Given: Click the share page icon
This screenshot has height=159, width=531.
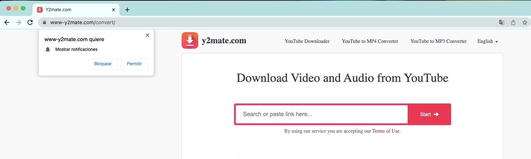Looking at the screenshot, I should click(x=513, y=22).
